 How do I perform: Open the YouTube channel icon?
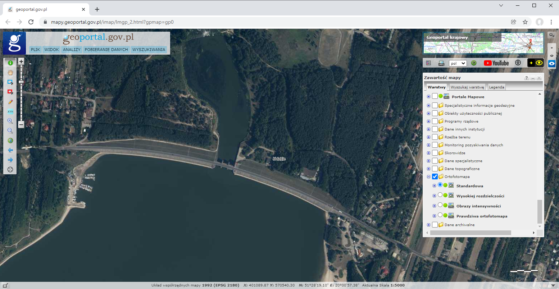coord(496,63)
